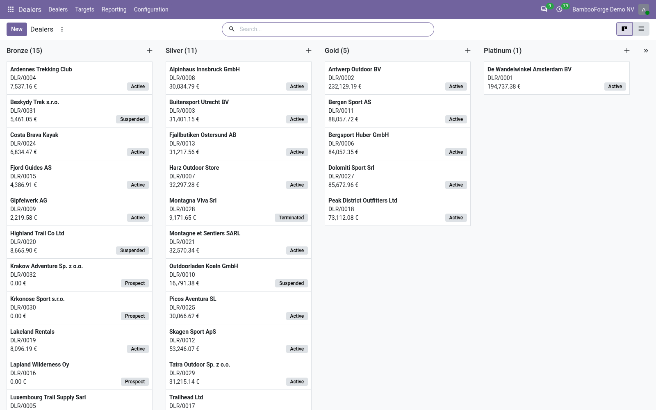
Task: Open the activities clock icon
Action: pyautogui.click(x=559, y=9)
